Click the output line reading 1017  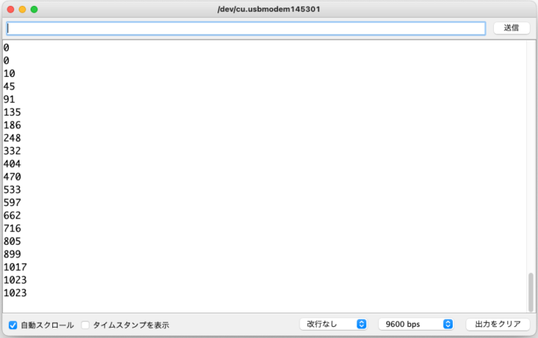(15, 267)
